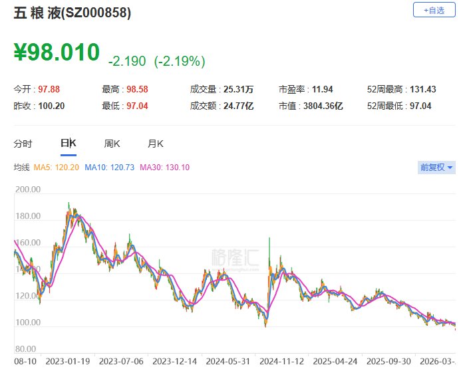Click the 160.00 y-axis label
The width and height of the screenshot is (463, 369).
pyautogui.click(x=28, y=243)
